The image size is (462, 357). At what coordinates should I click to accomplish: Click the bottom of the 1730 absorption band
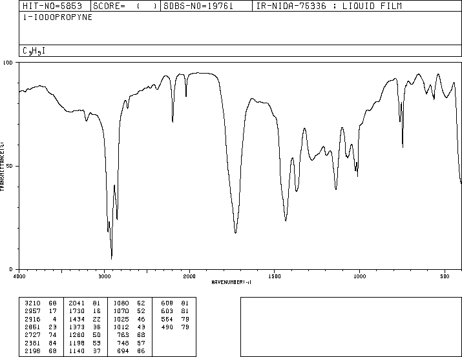click(235, 232)
